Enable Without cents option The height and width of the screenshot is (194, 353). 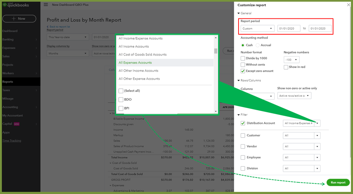click(243, 65)
